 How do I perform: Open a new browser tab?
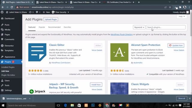pos(139,2)
